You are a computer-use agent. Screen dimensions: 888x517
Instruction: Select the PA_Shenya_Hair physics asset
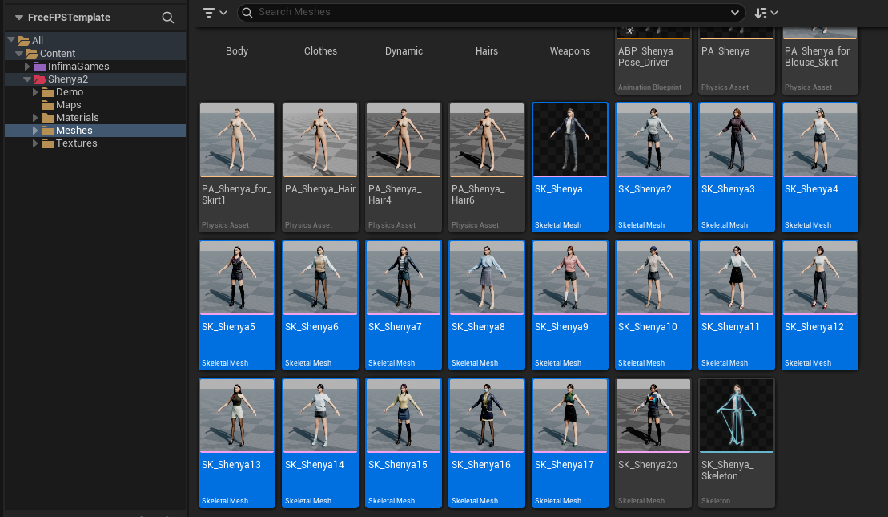coord(320,168)
